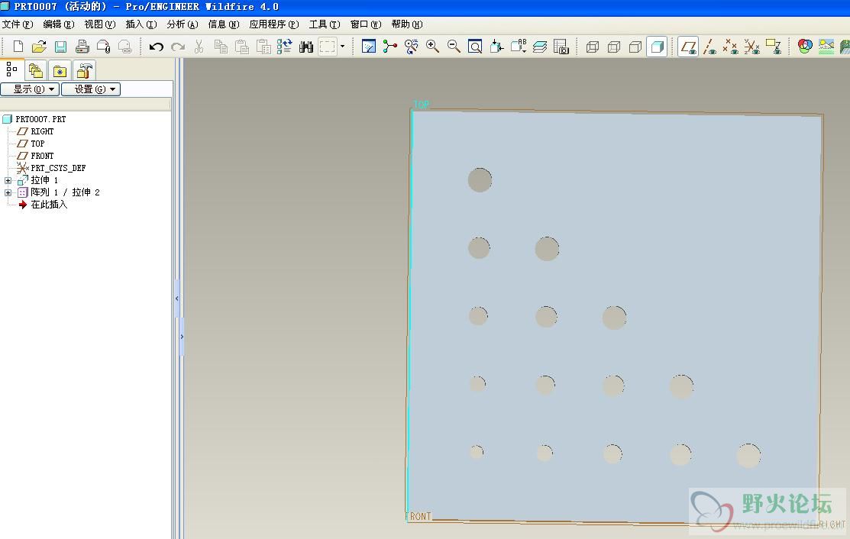Launch the View Manager icon
This screenshot has height=539, width=850.
[x=561, y=47]
